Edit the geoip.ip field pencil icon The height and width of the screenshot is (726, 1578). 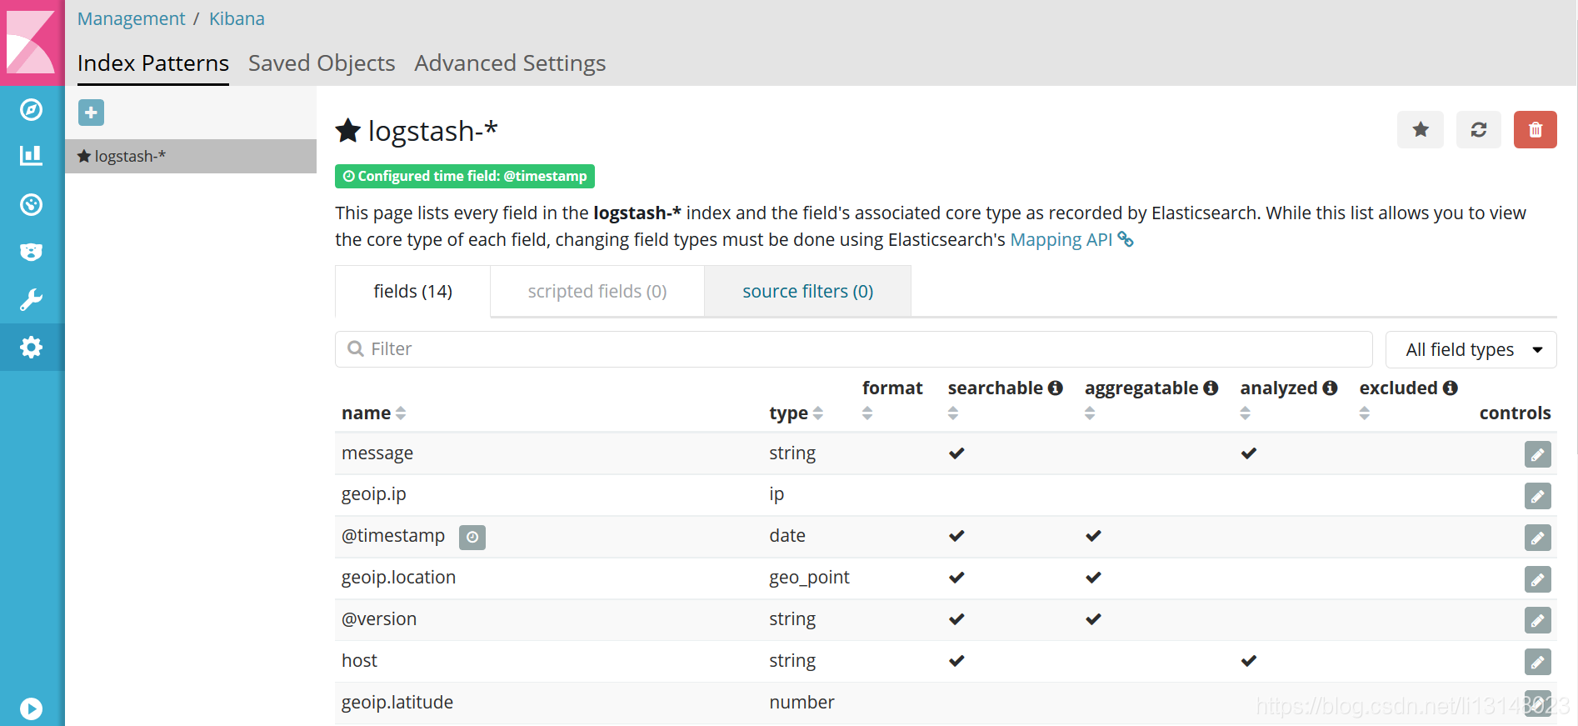click(x=1538, y=496)
